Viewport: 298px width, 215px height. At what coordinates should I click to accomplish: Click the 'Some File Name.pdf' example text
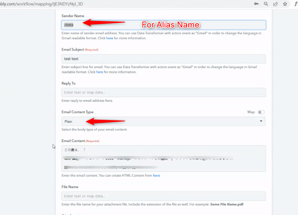(227, 205)
